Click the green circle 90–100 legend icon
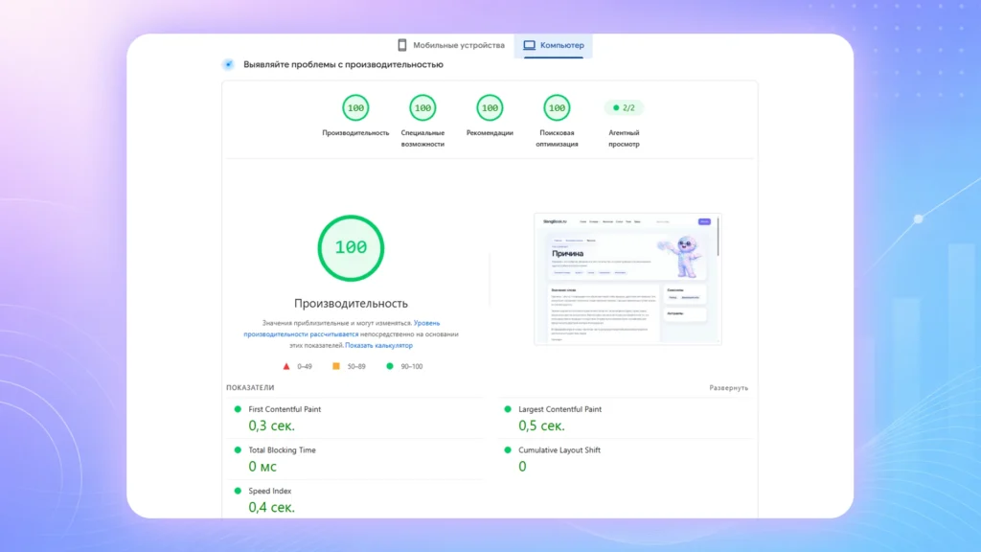981x552 pixels. pos(390,366)
